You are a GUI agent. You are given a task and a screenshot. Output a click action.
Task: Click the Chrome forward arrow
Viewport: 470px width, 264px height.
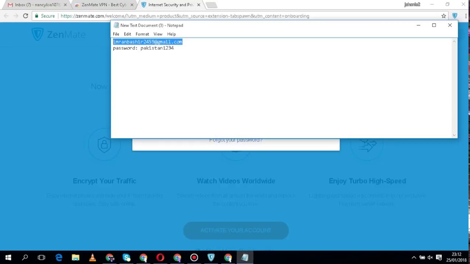point(16,16)
